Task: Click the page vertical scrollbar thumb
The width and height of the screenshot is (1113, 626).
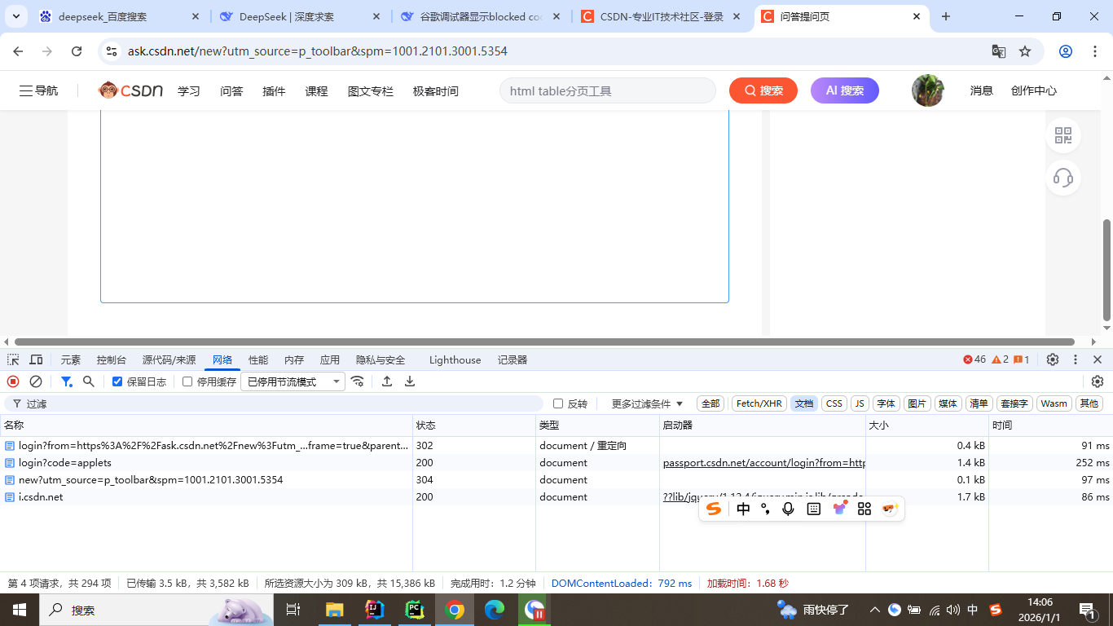Action: pyautogui.click(x=1106, y=270)
